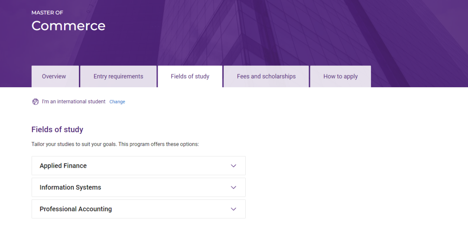Click the Change link for student type
The width and height of the screenshot is (468, 226).
click(117, 102)
